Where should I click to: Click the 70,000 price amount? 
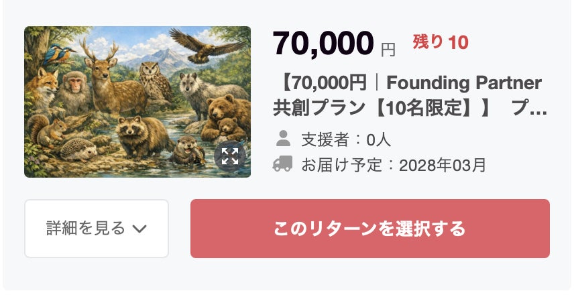point(323,44)
